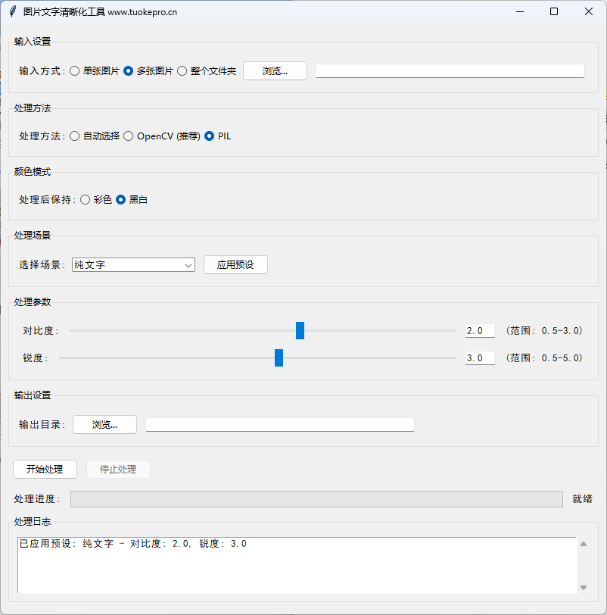Click the feather app icon in title bar
Screen dimensions: 607x615
[x=13, y=12]
